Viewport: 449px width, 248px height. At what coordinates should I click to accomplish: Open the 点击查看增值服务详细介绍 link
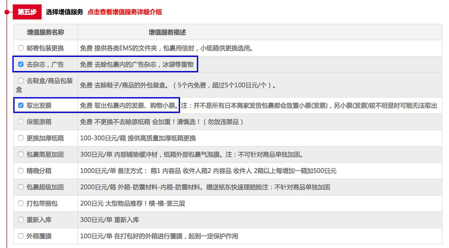124,12
